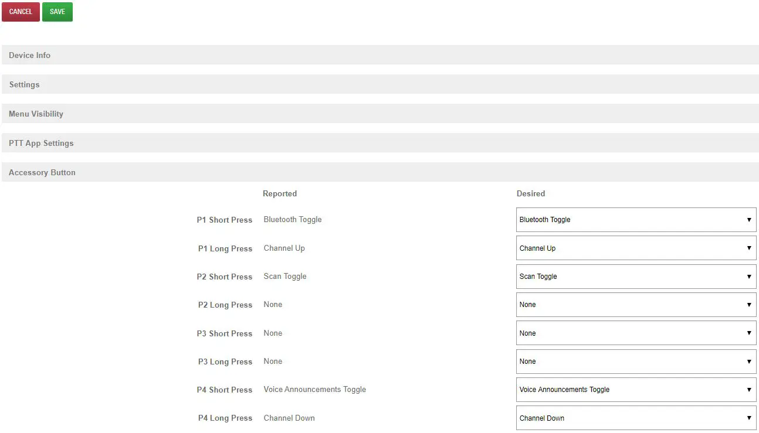Click reported None value for P3 Short Press
759x433 pixels.
(273, 333)
